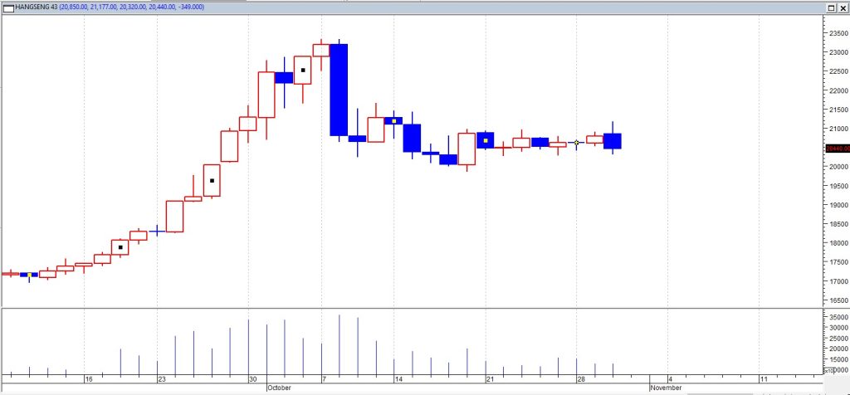Image resolution: width=850 pixels, height=395 pixels.
Task: Click the November label on the date axis
Action: click(666, 388)
